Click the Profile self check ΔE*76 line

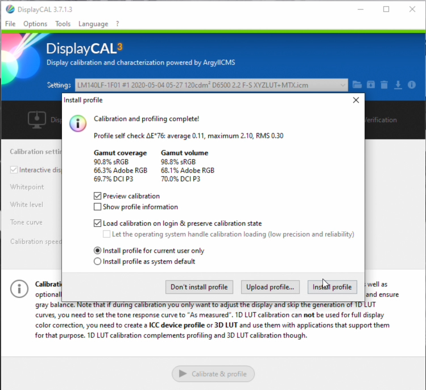click(189, 136)
